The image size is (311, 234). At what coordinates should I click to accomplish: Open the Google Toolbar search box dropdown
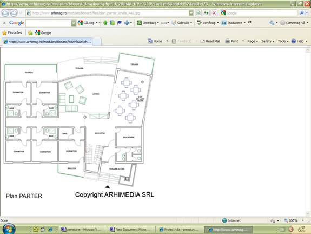coord(74,23)
